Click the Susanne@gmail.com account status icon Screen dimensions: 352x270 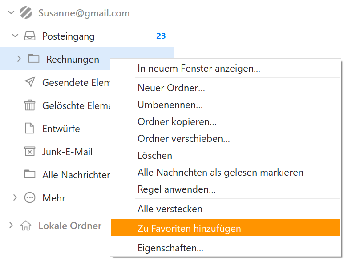[26, 12]
